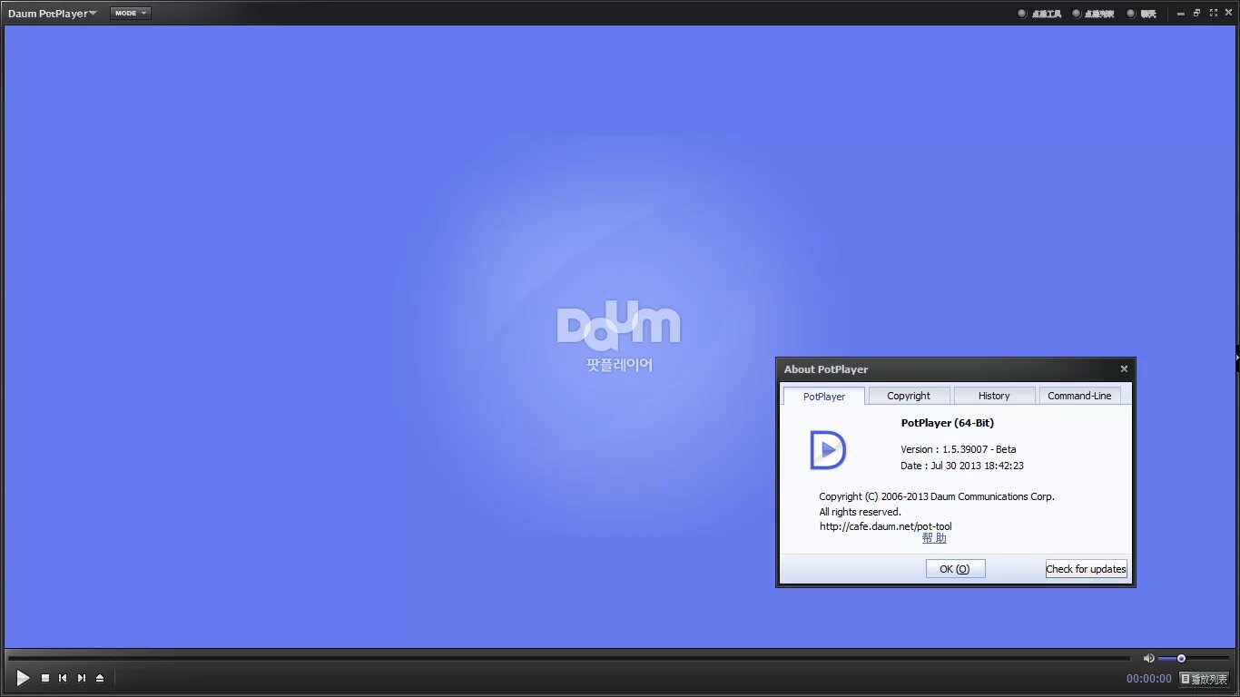This screenshot has width=1240, height=697.
Task: Switch to the History tab
Action: tap(994, 396)
